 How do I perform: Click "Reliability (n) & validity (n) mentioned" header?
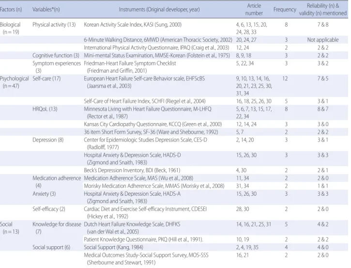coord(323,9)
